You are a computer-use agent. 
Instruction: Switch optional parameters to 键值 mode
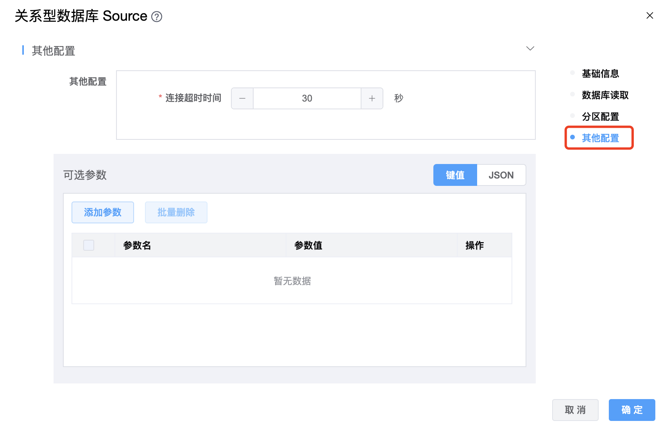tap(455, 175)
